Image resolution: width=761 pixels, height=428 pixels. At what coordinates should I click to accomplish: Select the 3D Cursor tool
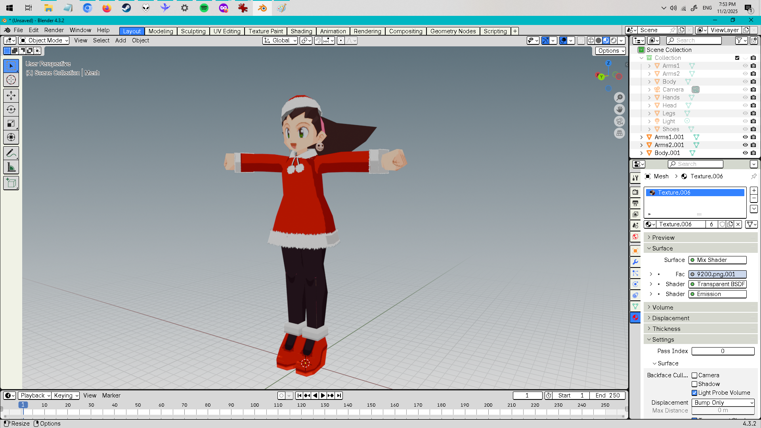click(x=11, y=80)
